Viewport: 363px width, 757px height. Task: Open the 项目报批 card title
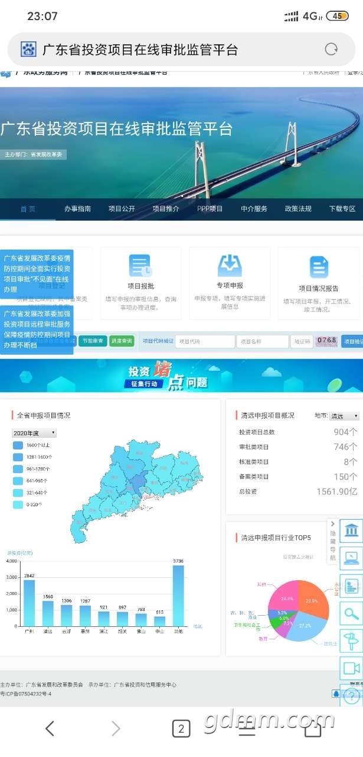coord(141,286)
